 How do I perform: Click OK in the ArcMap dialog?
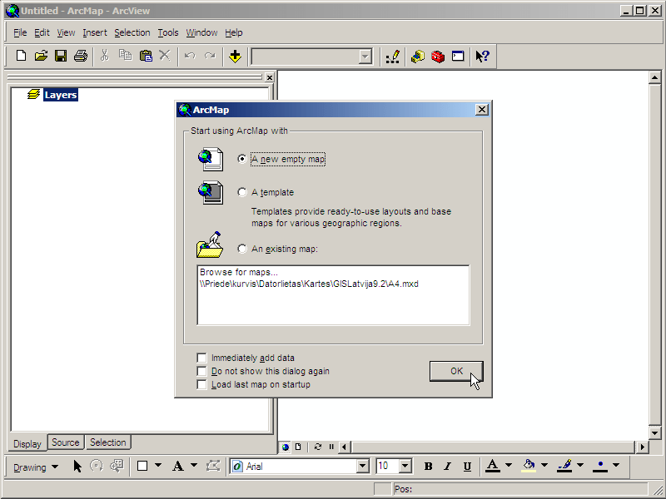456,371
